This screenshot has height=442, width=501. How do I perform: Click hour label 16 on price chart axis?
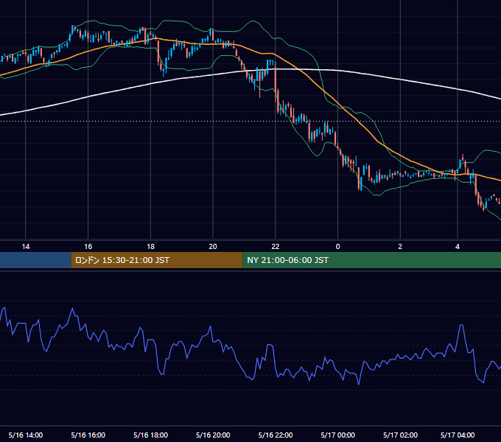tap(88, 247)
